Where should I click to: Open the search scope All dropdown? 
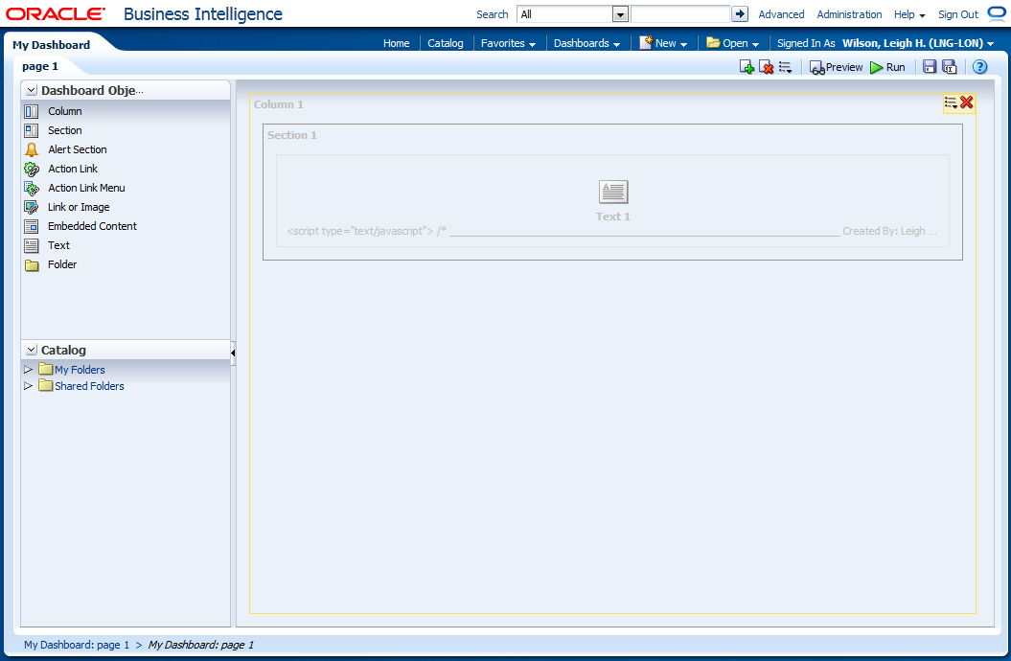coord(620,14)
